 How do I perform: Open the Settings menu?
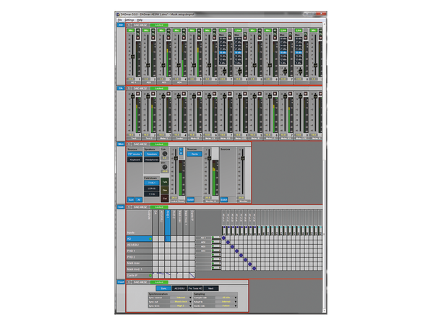pyautogui.click(x=129, y=20)
